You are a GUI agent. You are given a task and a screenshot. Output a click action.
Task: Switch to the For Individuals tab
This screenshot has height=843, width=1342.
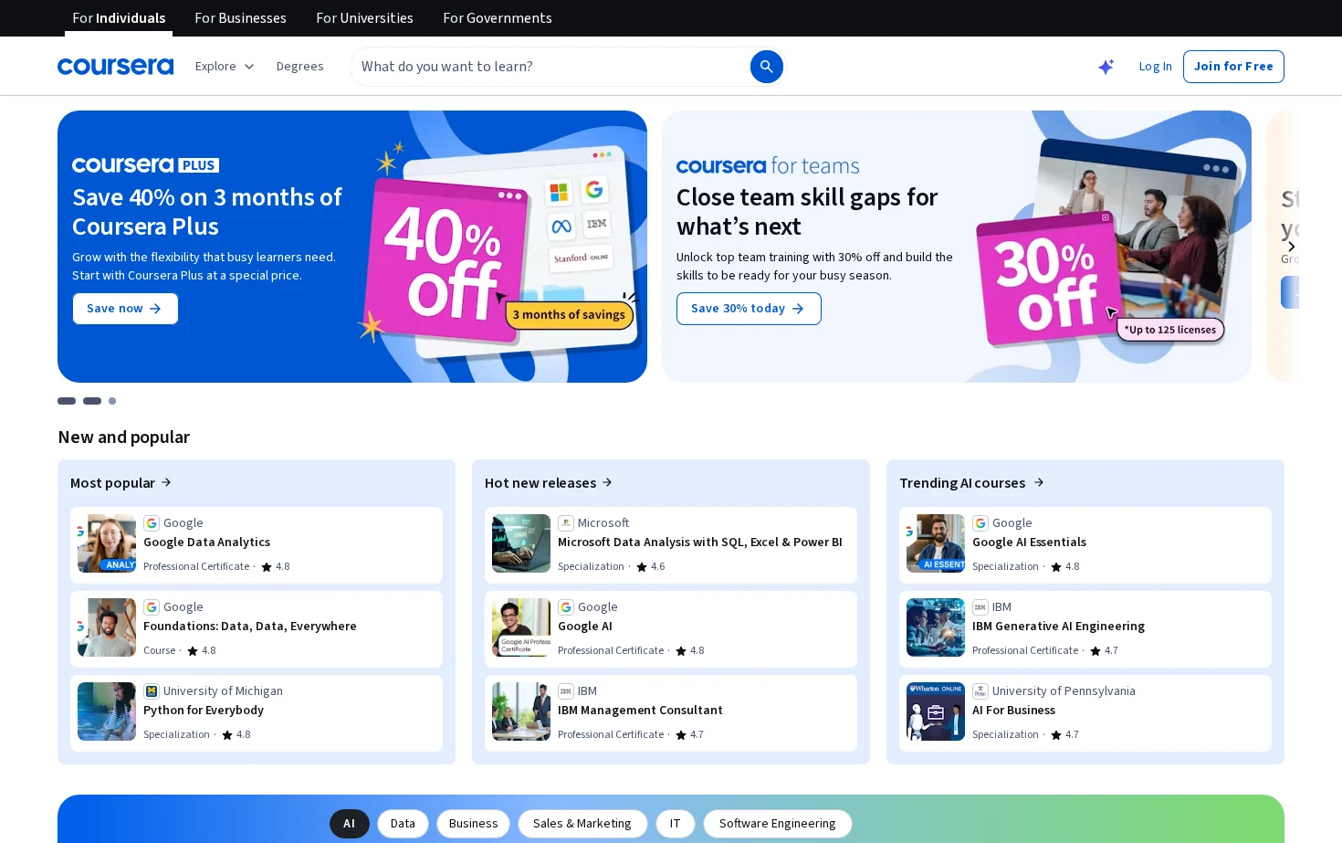click(x=119, y=18)
